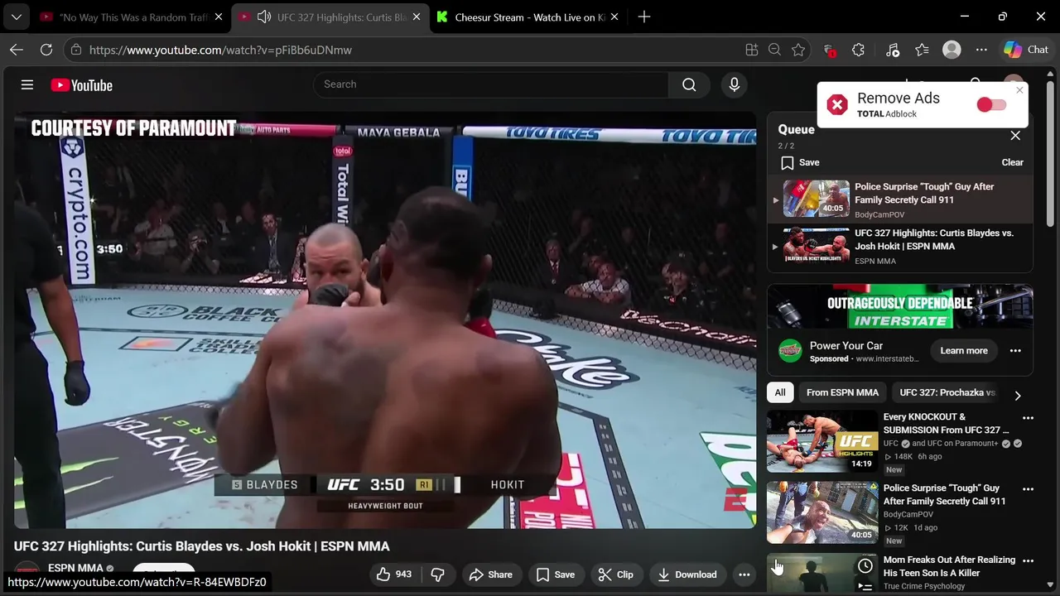Open options for Police Surprise recommended video
The width and height of the screenshot is (1060, 596).
[1028, 489]
